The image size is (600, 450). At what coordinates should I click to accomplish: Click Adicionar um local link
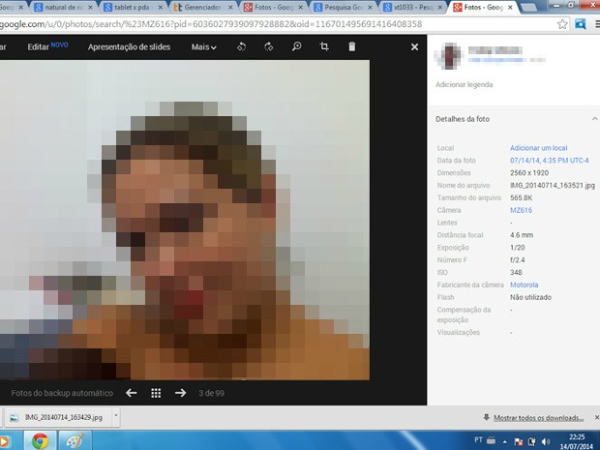(539, 147)
